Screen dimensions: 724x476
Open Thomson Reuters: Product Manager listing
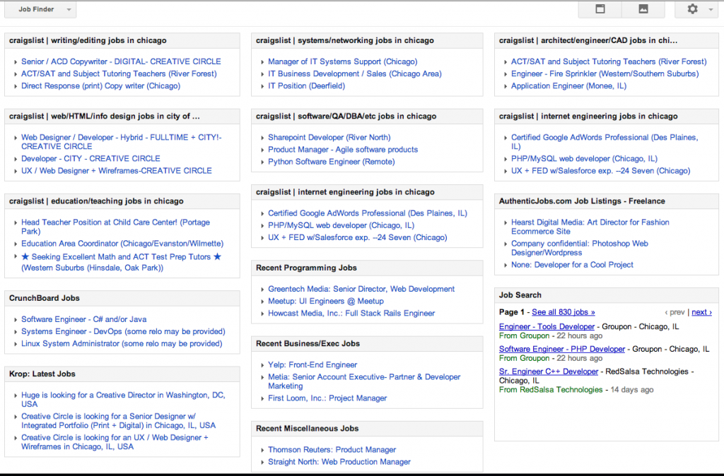pyautogui.click(x=332, y=450)
